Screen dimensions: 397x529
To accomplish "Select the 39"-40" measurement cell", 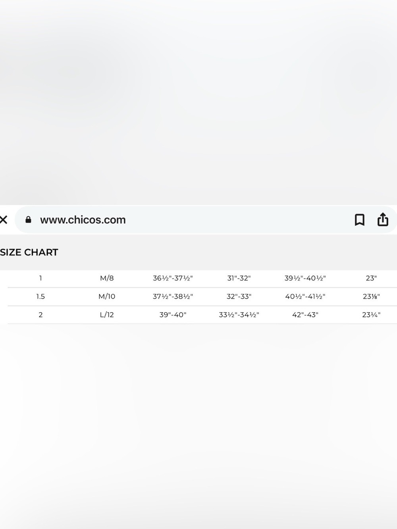I will (173, 315).
